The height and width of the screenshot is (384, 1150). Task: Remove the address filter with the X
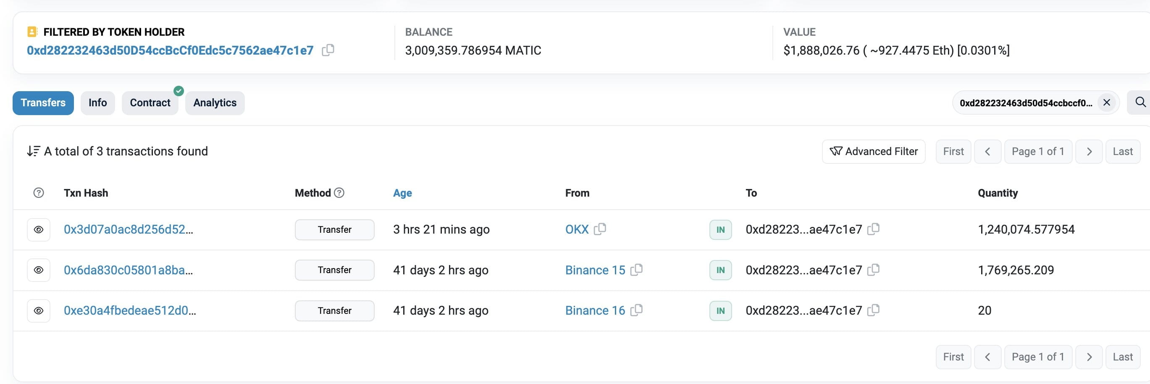click(1107, 102)
